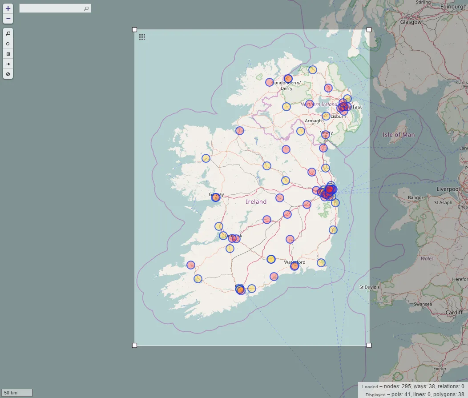Click the 'Isle of Man' label
The width and height of the screenshot is (468, 398).
399,135
